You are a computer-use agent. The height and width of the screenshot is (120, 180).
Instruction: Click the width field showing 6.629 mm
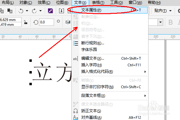(11, 20)
